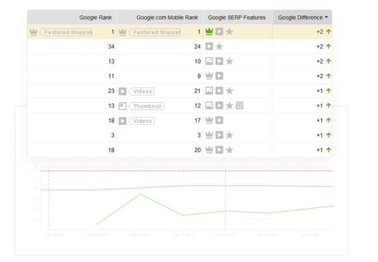
Task: Select the Featured Snippet tag under Google Rank
Action: 66,33
